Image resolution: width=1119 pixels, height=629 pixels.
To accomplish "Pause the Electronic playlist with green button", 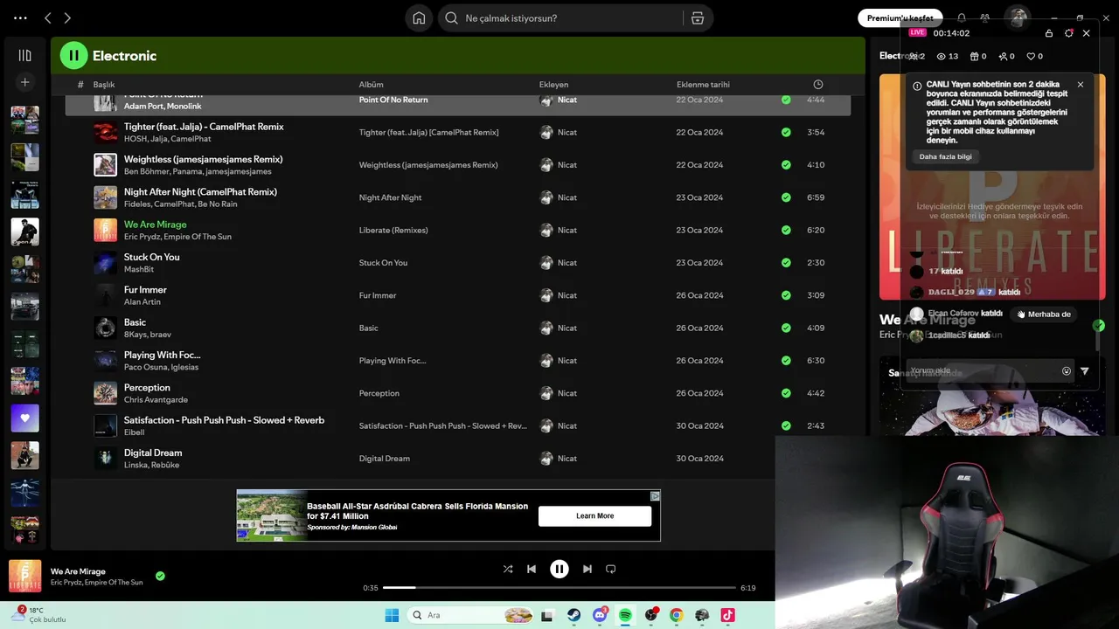I will [x=73, y=55].
